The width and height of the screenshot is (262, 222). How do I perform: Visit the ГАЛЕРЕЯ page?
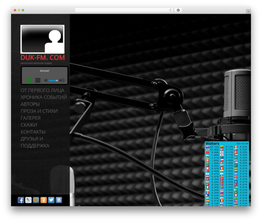click(30, 118)
